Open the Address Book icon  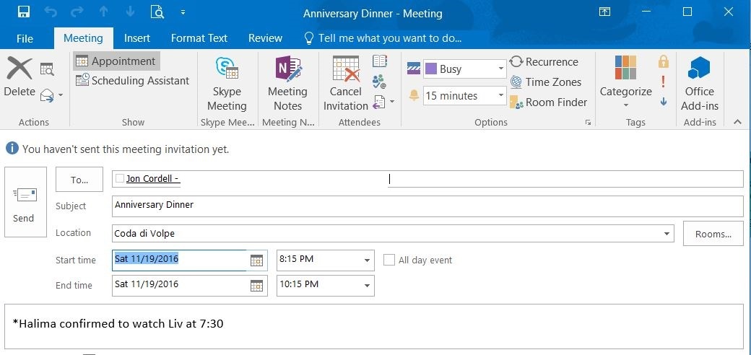(380, 61)
